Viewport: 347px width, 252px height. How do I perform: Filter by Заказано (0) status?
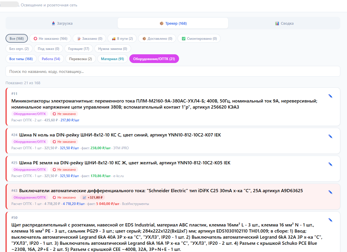[x=90, y=38]
